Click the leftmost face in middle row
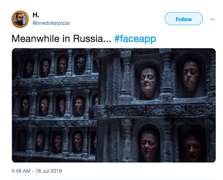Viewport: 223px width, 180px height. click(x=26, y=105)
